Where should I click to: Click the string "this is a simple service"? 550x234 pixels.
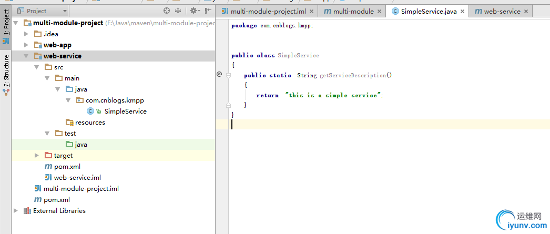coord(333,95)
